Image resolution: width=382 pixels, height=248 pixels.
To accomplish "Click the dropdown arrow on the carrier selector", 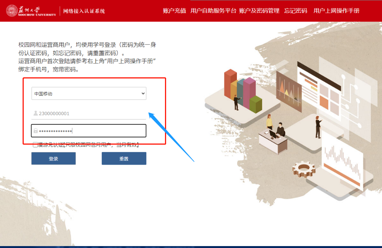I will pyautogui.click(x=143, y=93).
